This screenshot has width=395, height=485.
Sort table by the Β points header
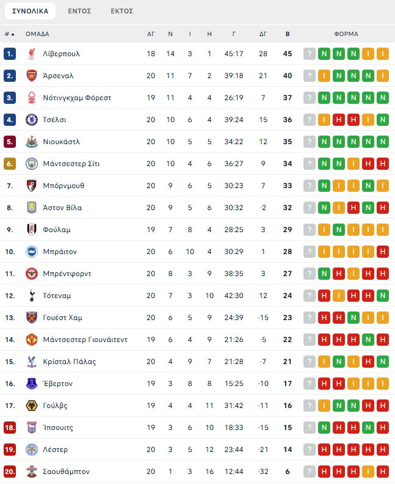(288, 34)
